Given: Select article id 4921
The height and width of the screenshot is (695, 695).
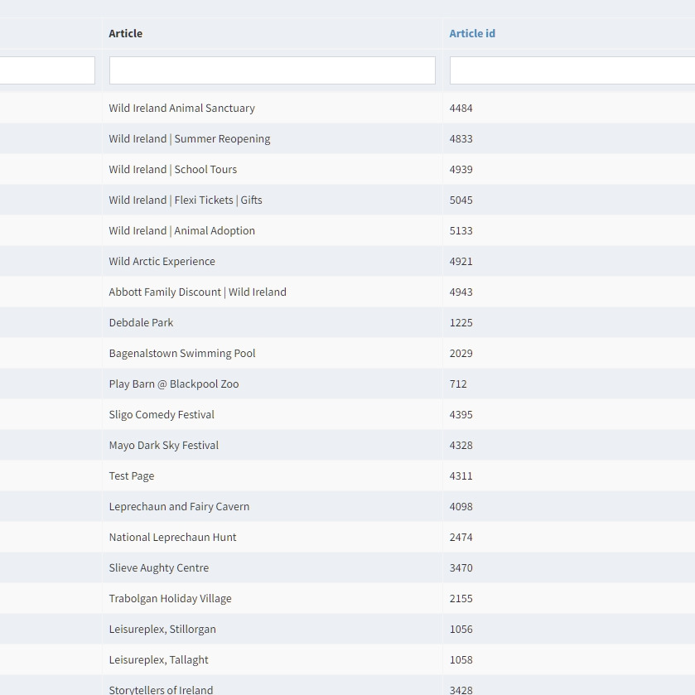Looking at the screenshot, I should click(x=461, y=261).
